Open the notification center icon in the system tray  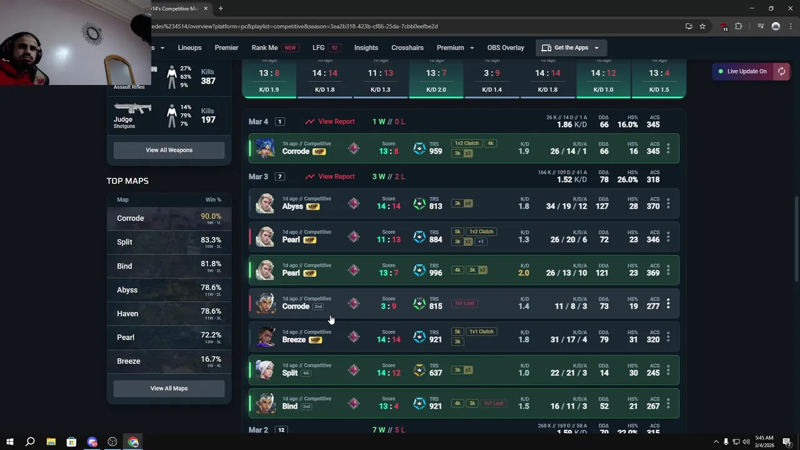pos(787,442)
